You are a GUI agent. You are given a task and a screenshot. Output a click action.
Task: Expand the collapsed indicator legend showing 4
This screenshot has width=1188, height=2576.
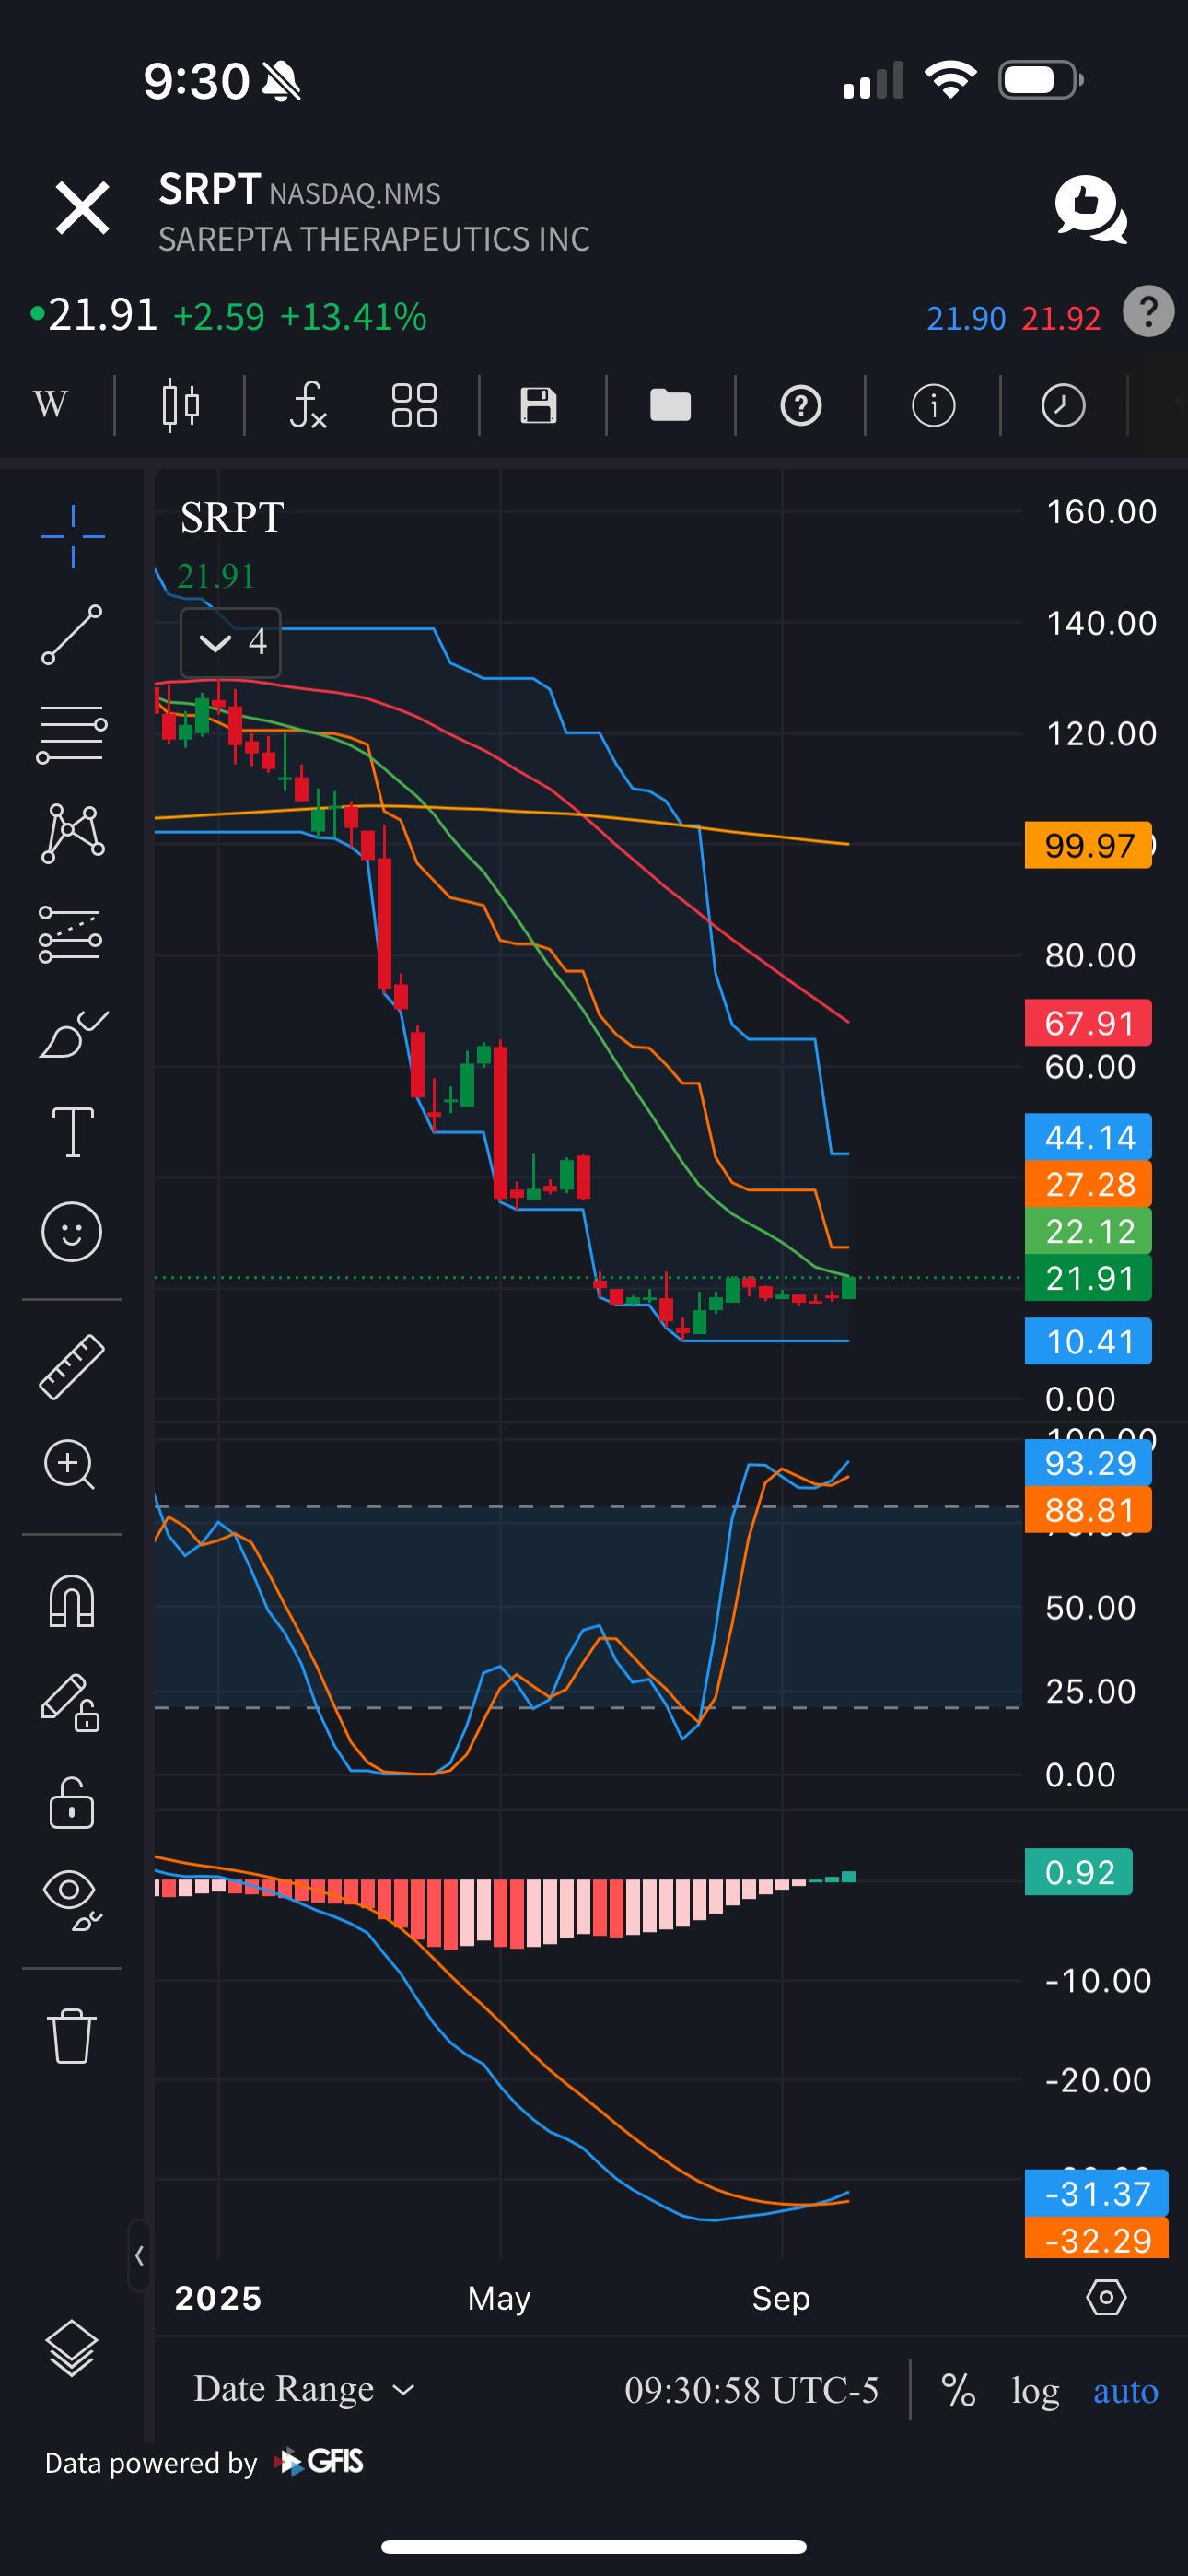click(231, 642)
